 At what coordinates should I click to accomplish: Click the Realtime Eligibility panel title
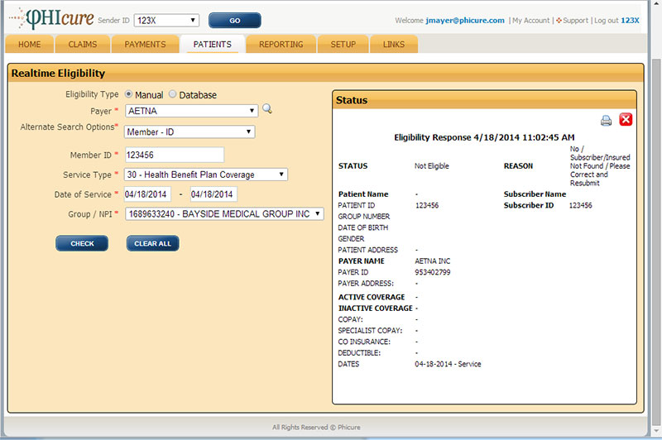tap(58, 73)
